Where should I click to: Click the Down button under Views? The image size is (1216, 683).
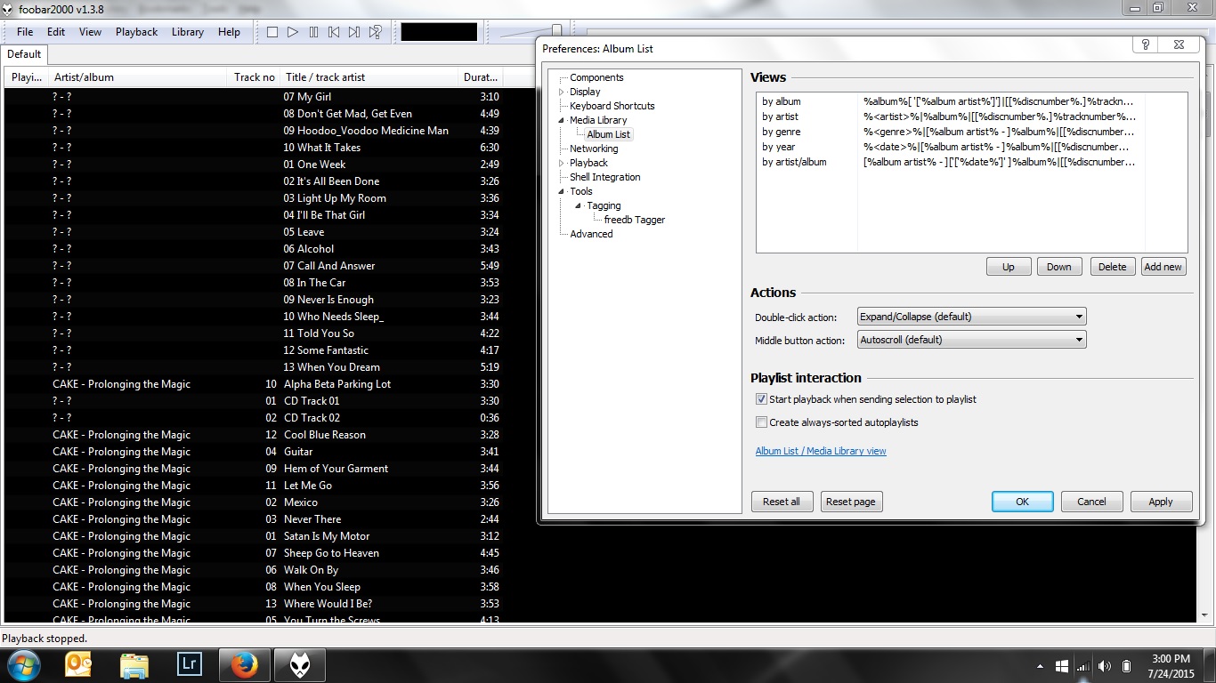point(1059,267)
